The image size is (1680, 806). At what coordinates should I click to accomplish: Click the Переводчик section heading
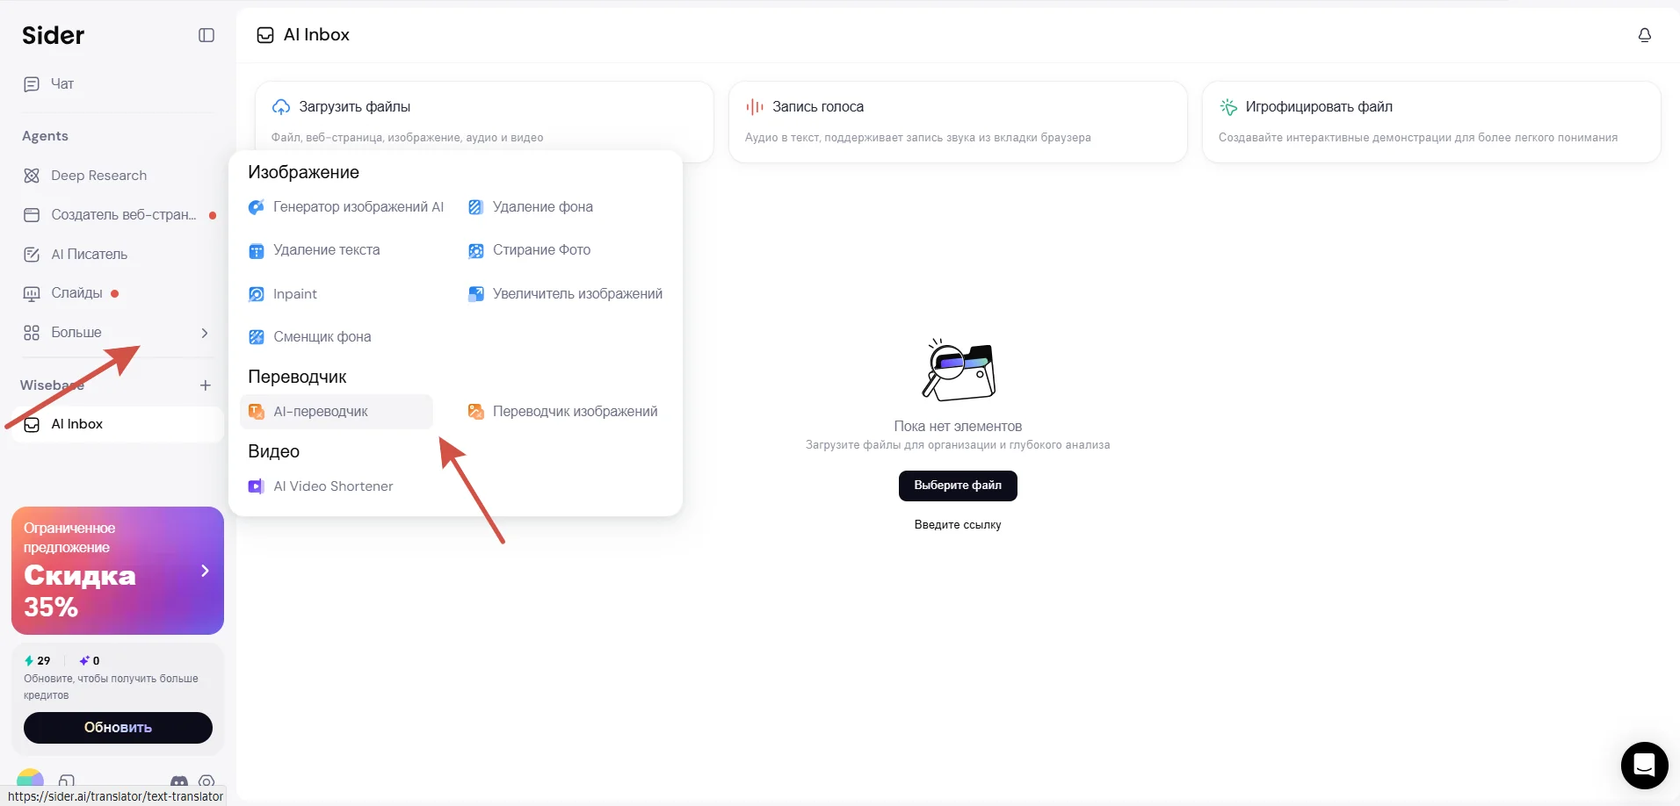[x=297, y=378]
